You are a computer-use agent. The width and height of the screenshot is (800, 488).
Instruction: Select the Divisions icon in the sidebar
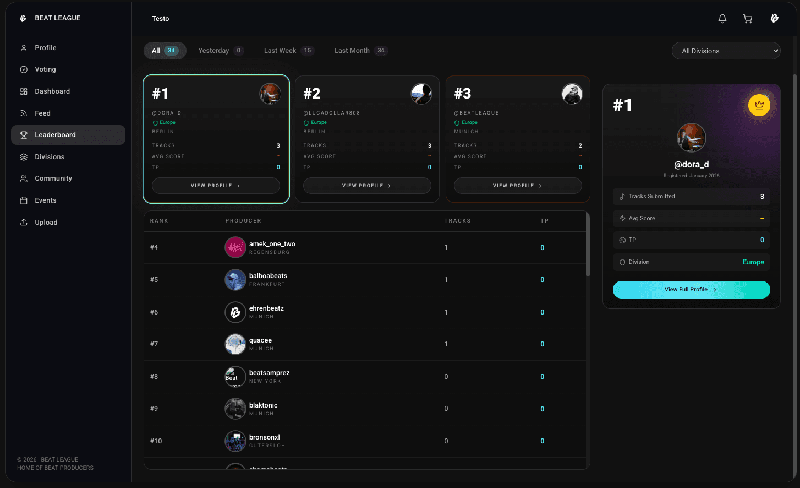[x=24, y=156]
